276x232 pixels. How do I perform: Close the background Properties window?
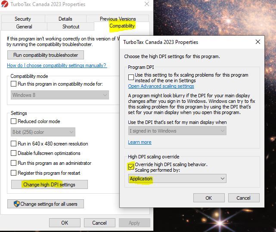[147, 4]
